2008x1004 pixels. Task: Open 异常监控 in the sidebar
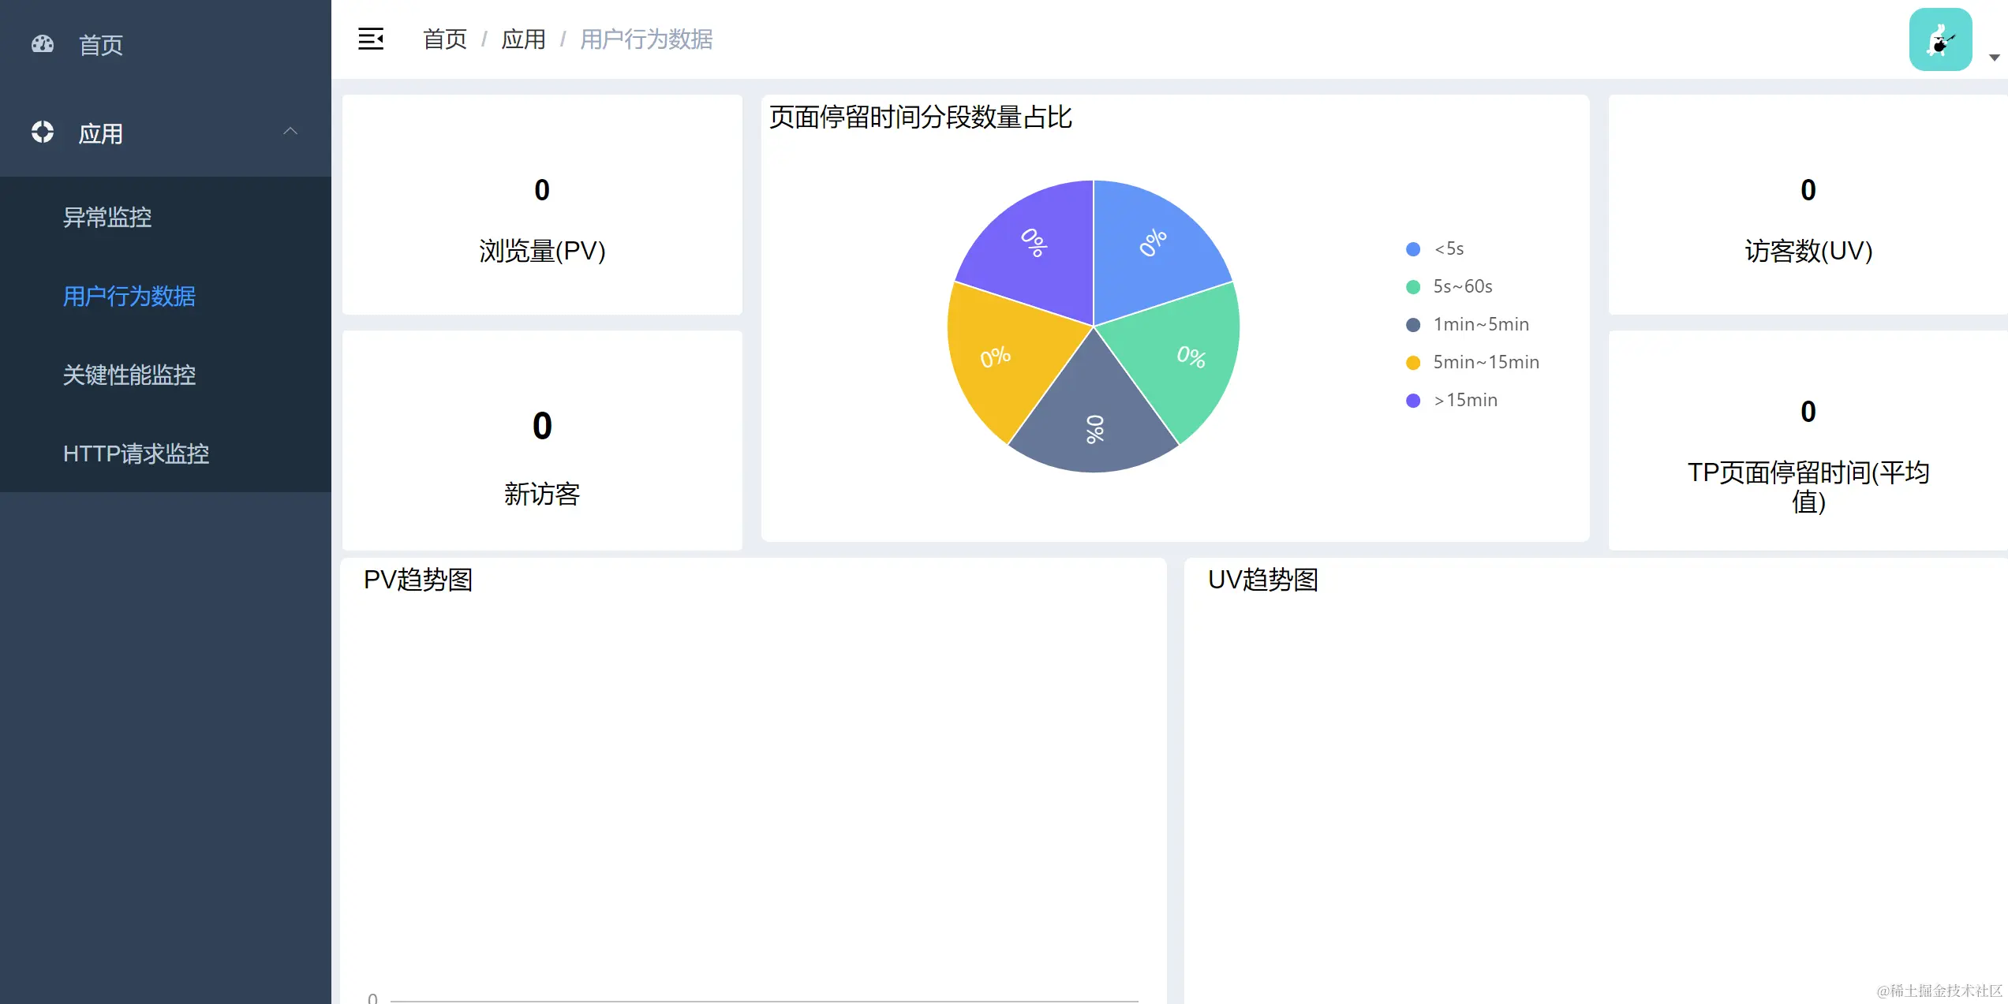pos(107,217)
